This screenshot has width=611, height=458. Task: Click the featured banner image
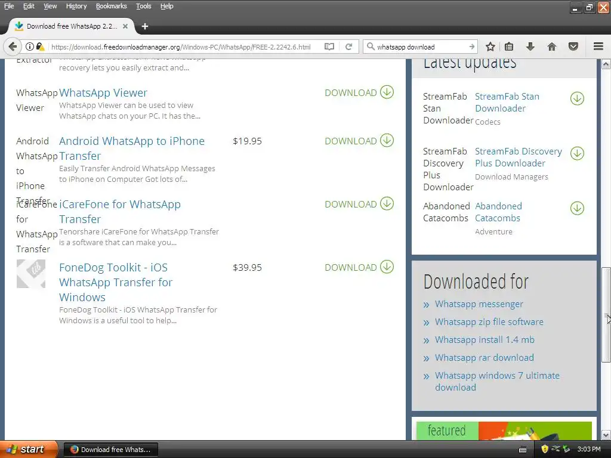504,431
